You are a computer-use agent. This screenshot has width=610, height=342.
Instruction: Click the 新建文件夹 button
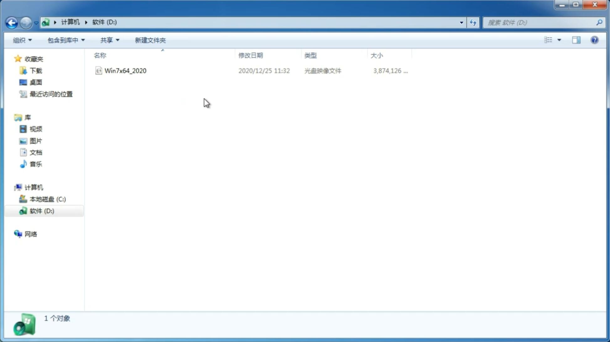tap(150, 40)
